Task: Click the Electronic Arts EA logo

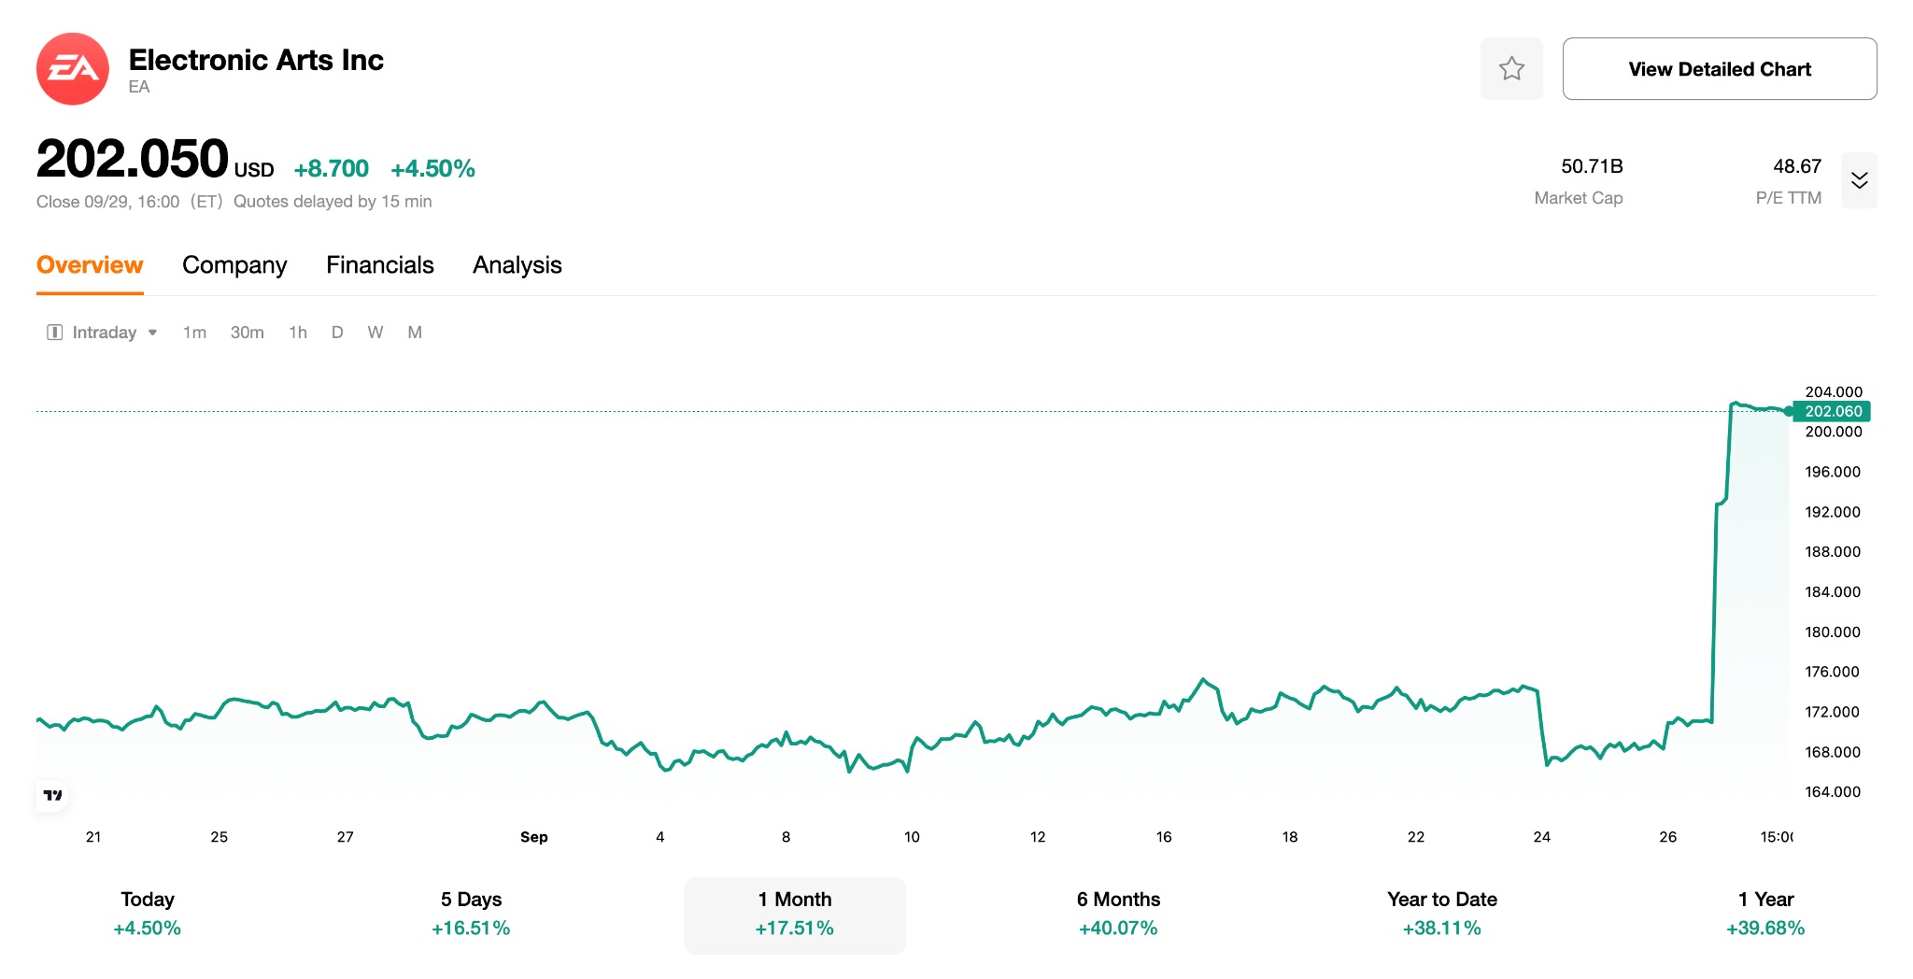Action: point(73,69)
